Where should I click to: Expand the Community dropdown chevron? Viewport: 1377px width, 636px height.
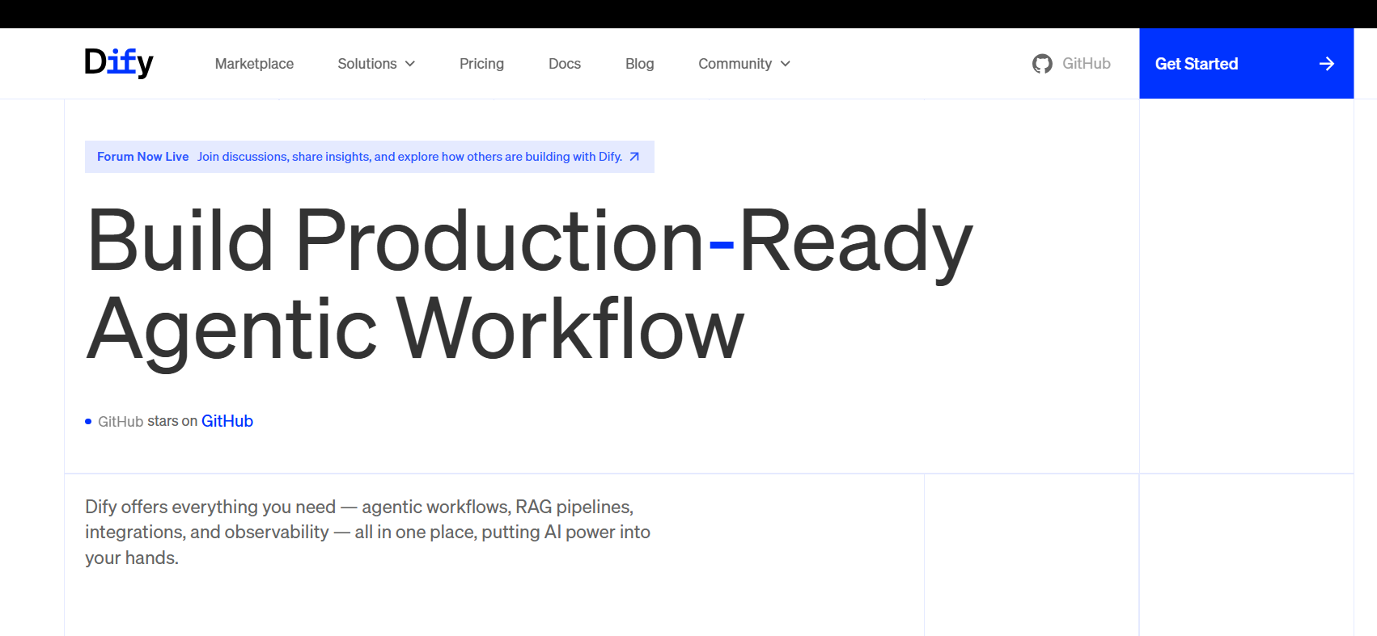tap(785, 64)
